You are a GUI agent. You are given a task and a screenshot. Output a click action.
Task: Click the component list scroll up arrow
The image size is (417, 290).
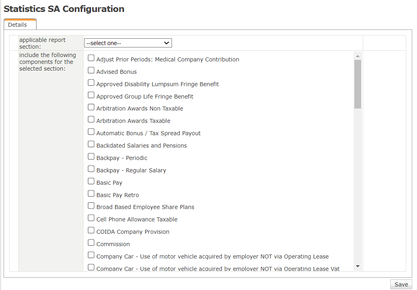coord(358,56)
